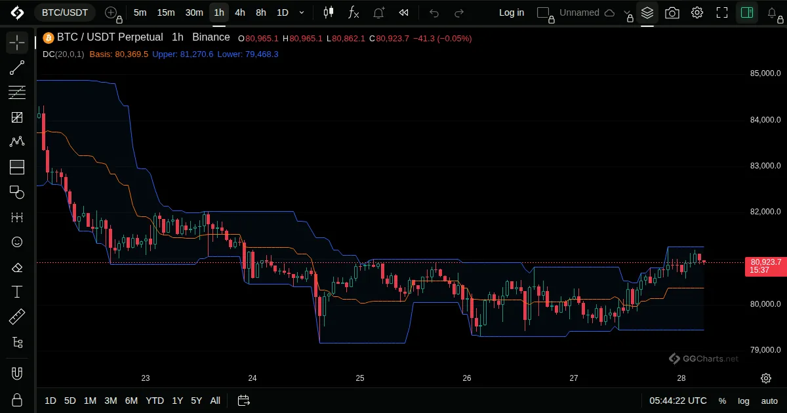Click the GoCharting logo icon
The image size is (787, 413).
click(x=17, y=12)
